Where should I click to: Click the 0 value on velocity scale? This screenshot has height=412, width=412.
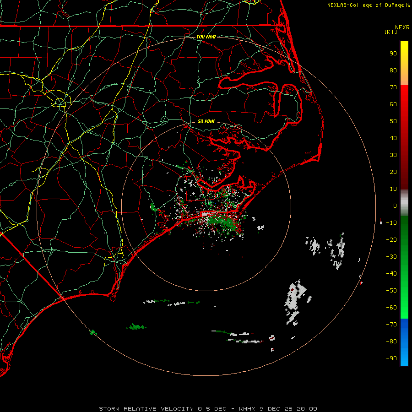(395, 206)
